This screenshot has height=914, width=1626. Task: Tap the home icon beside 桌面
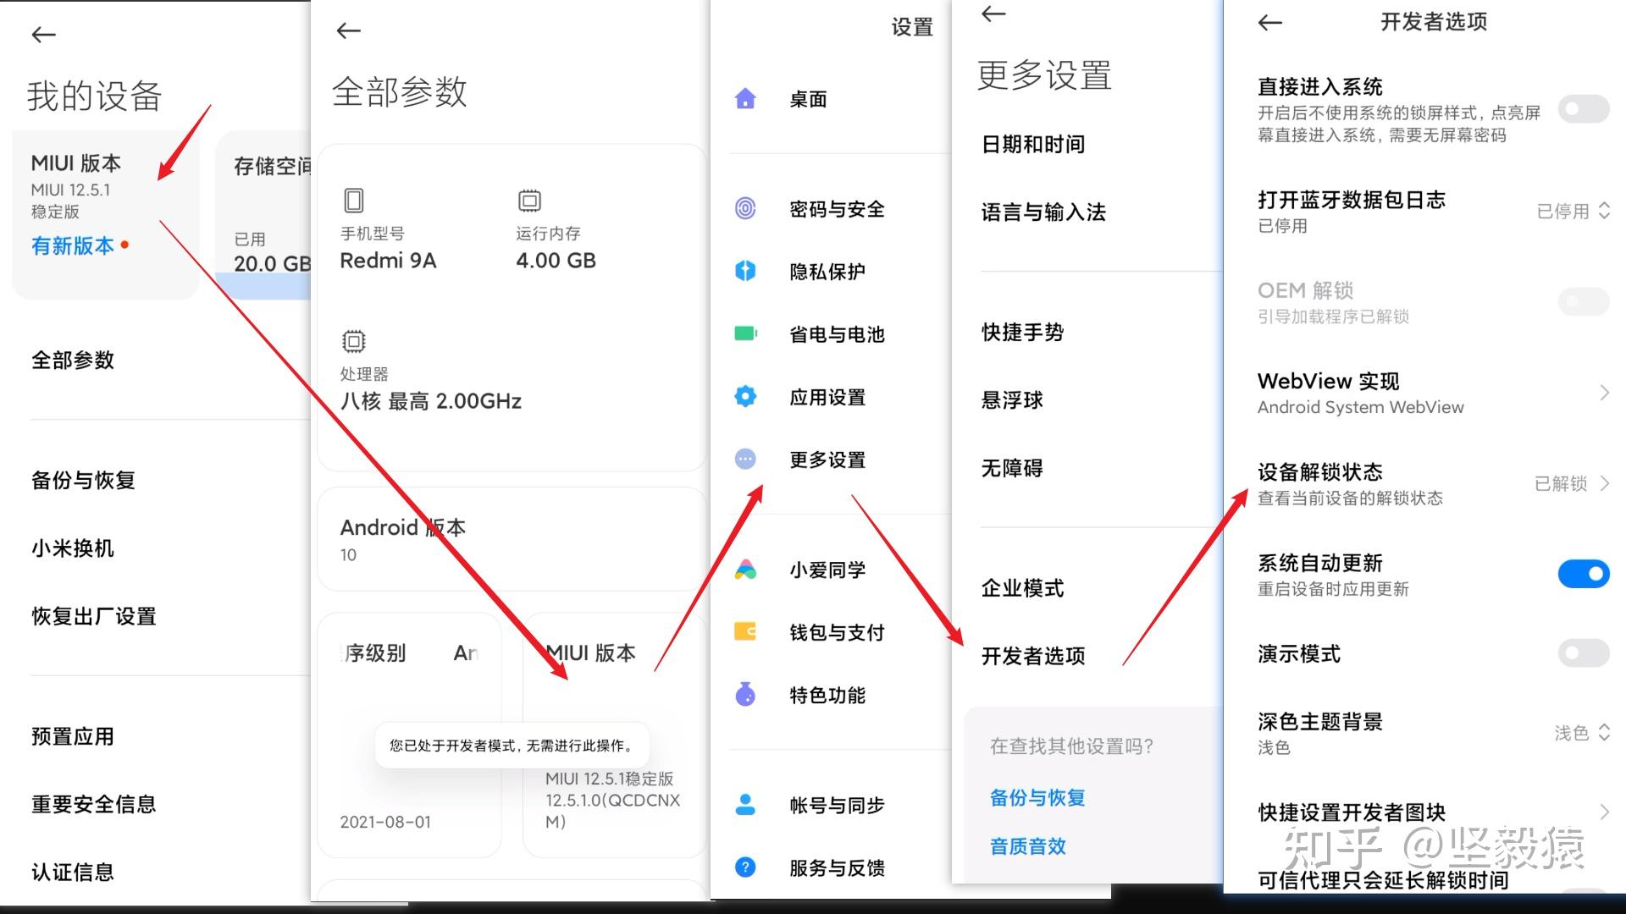coord(745,99)
